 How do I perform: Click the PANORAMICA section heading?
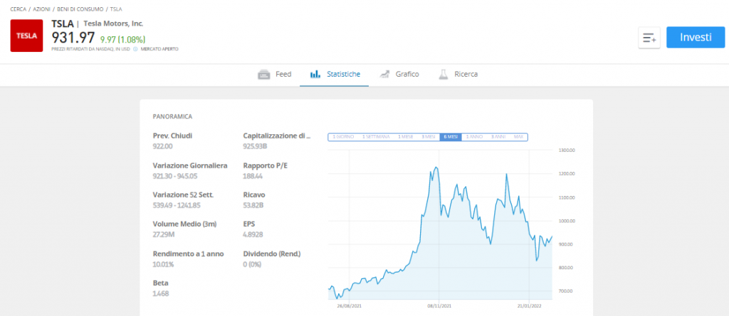(172, 116)
